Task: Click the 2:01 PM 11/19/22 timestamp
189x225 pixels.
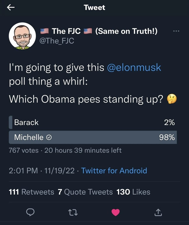Action: pyautogui.click(x=42, y=171)
